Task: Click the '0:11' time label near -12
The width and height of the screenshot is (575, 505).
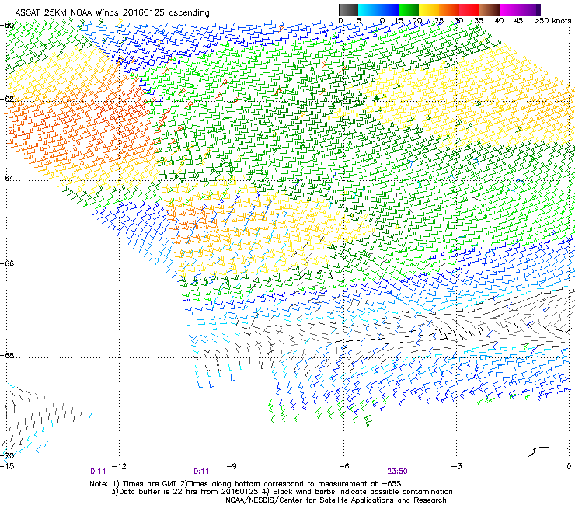Action: (x=98, y=472)
